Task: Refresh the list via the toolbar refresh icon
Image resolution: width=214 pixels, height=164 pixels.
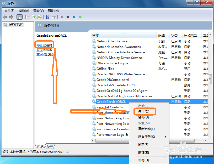Action: (x=34, y=17)
